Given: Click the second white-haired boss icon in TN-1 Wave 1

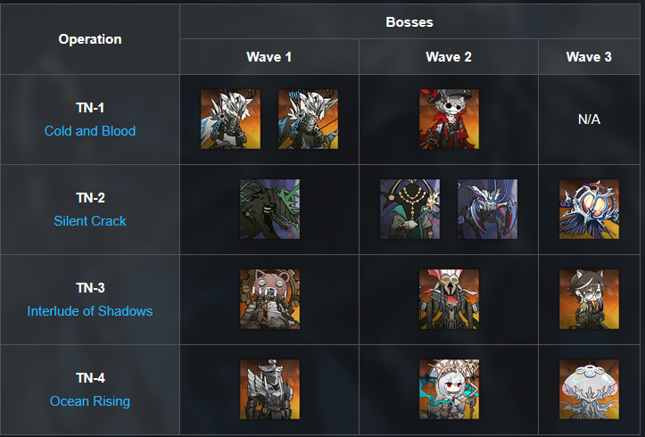Looking at the screenshot, I should point(308,120).
